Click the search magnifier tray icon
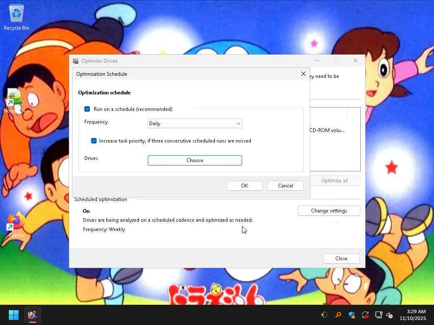Image resolution: width=434 pixels, height=325 pixels. (338, 315)
